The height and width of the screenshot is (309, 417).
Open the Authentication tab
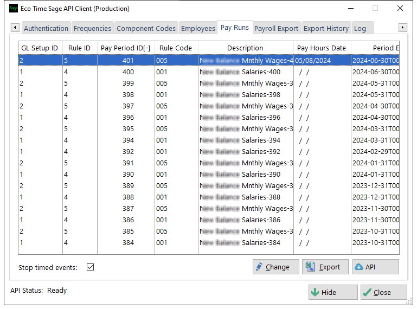click(x=46, y=28)
